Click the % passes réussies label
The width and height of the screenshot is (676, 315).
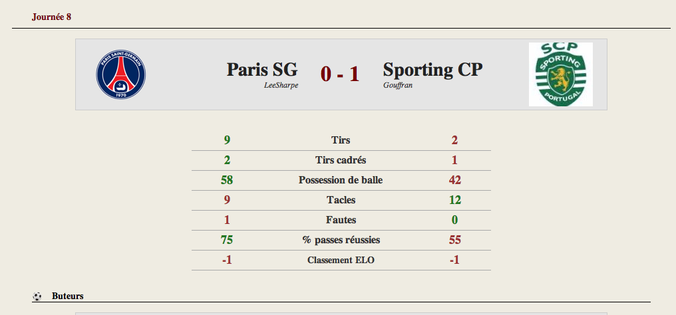click(x=341, y=240)
